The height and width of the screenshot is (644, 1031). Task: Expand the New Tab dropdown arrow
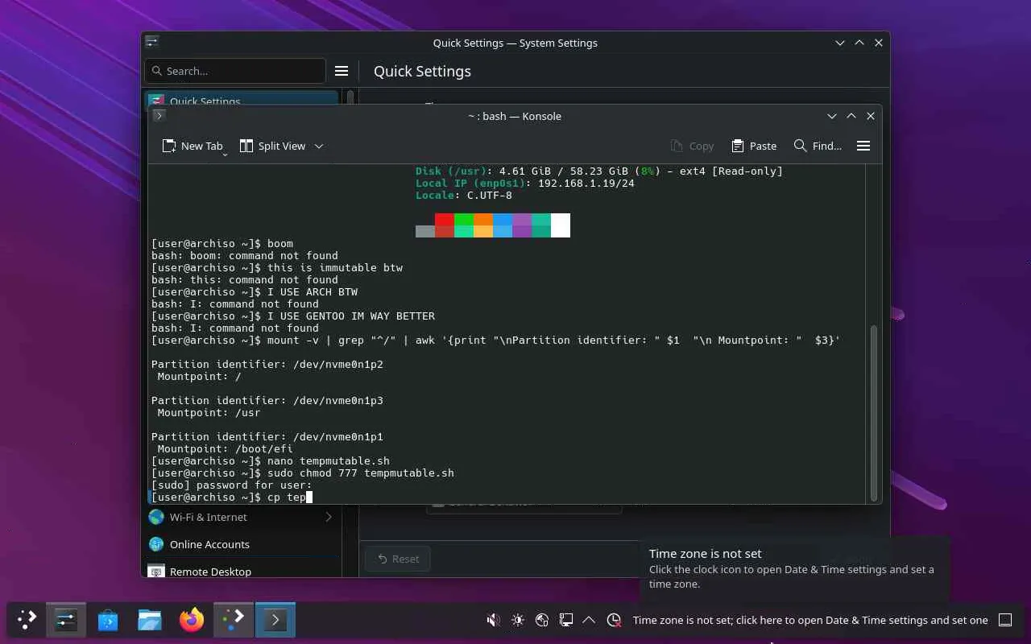(226, 153)
